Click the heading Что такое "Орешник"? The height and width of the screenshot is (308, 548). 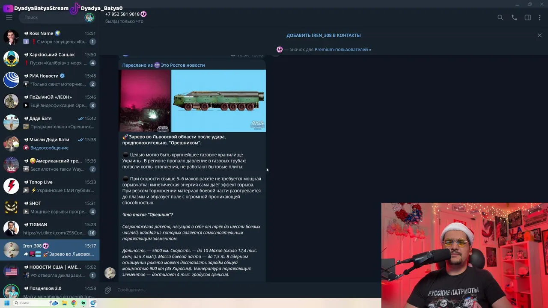148,215
